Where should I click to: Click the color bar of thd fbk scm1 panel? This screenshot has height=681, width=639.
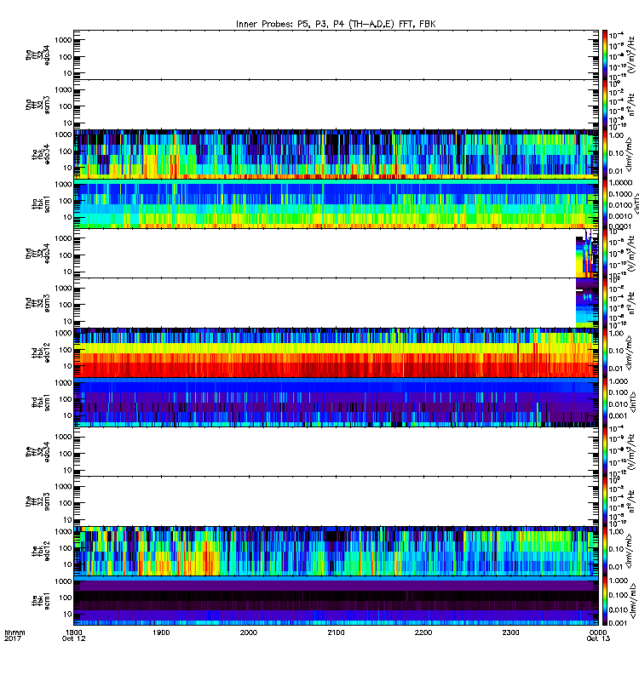(604, 402)
